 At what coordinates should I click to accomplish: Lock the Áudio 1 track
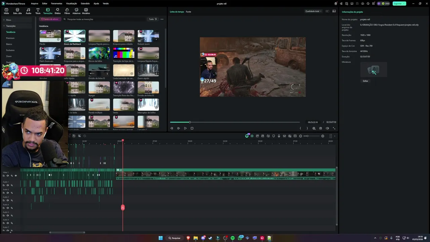[4, 185]
